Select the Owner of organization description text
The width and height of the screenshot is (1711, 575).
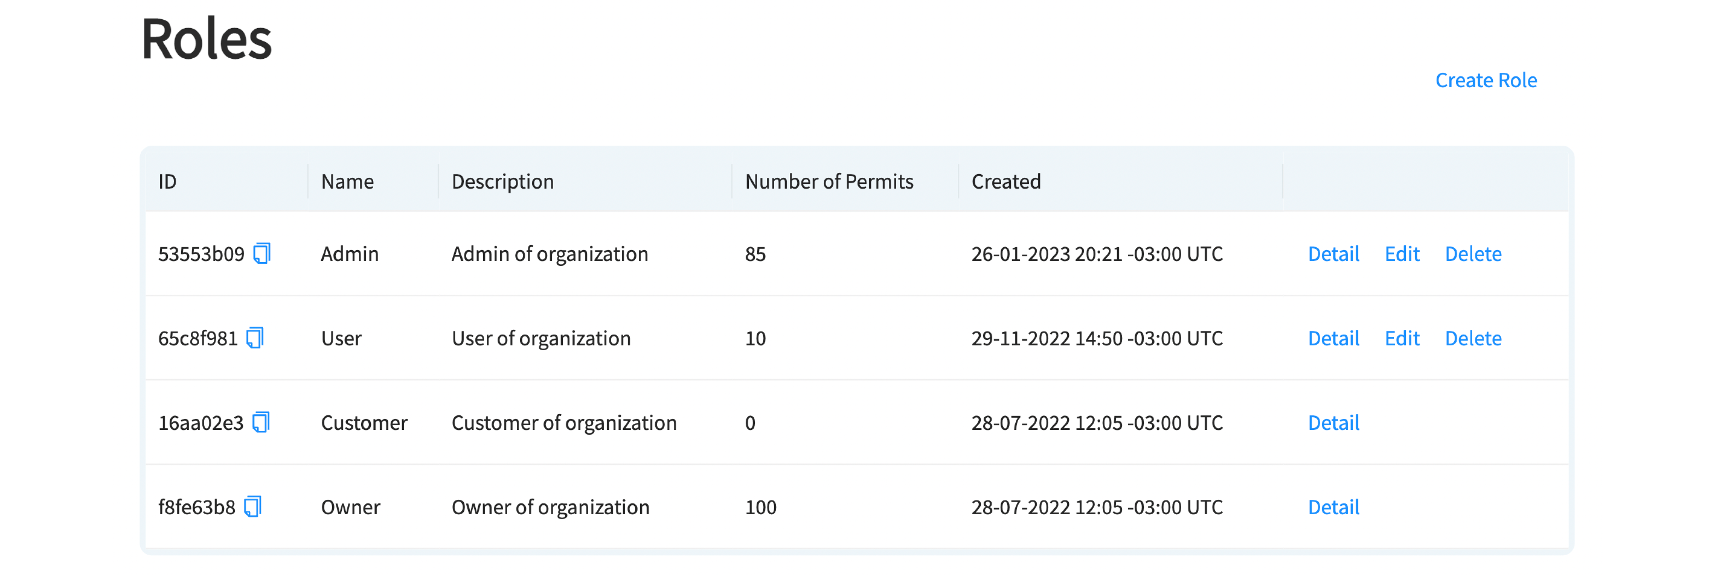[550, 507]
